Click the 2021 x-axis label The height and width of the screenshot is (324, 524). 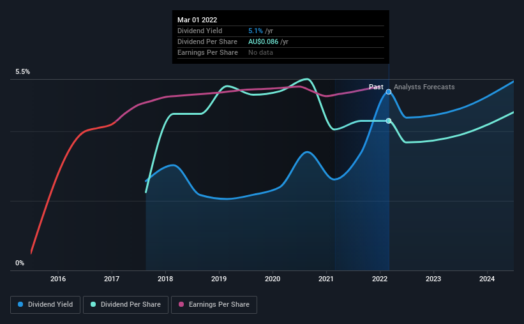tap(326, 279)
